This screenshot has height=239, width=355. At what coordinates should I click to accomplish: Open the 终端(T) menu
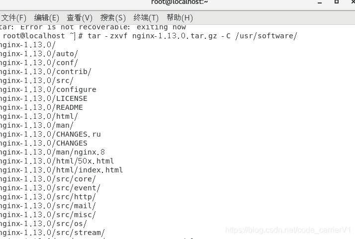(x=146, y=18)
